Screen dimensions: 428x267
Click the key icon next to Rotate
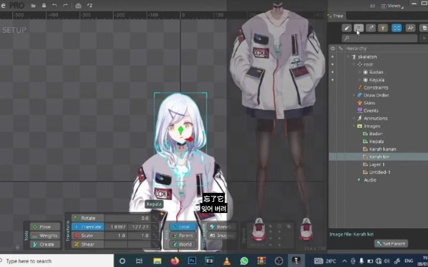(x=155, y=218)
